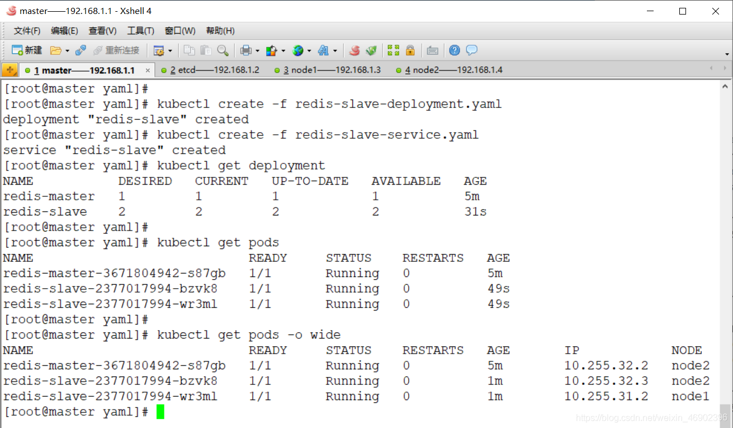This screenshot has width=733, height=428.
Task: Click the IP 10.255.32.3
Action: [606, 381]
